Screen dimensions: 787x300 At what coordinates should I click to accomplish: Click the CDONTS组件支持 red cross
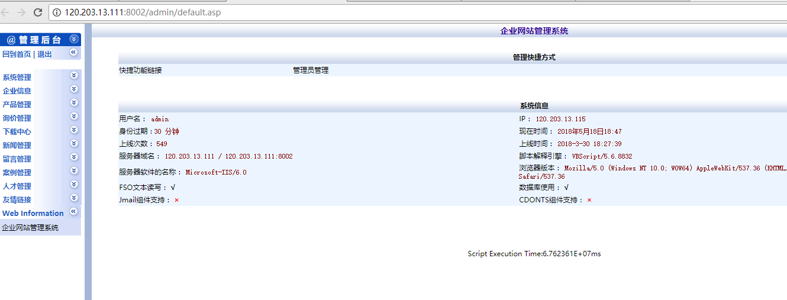(589, 200)
